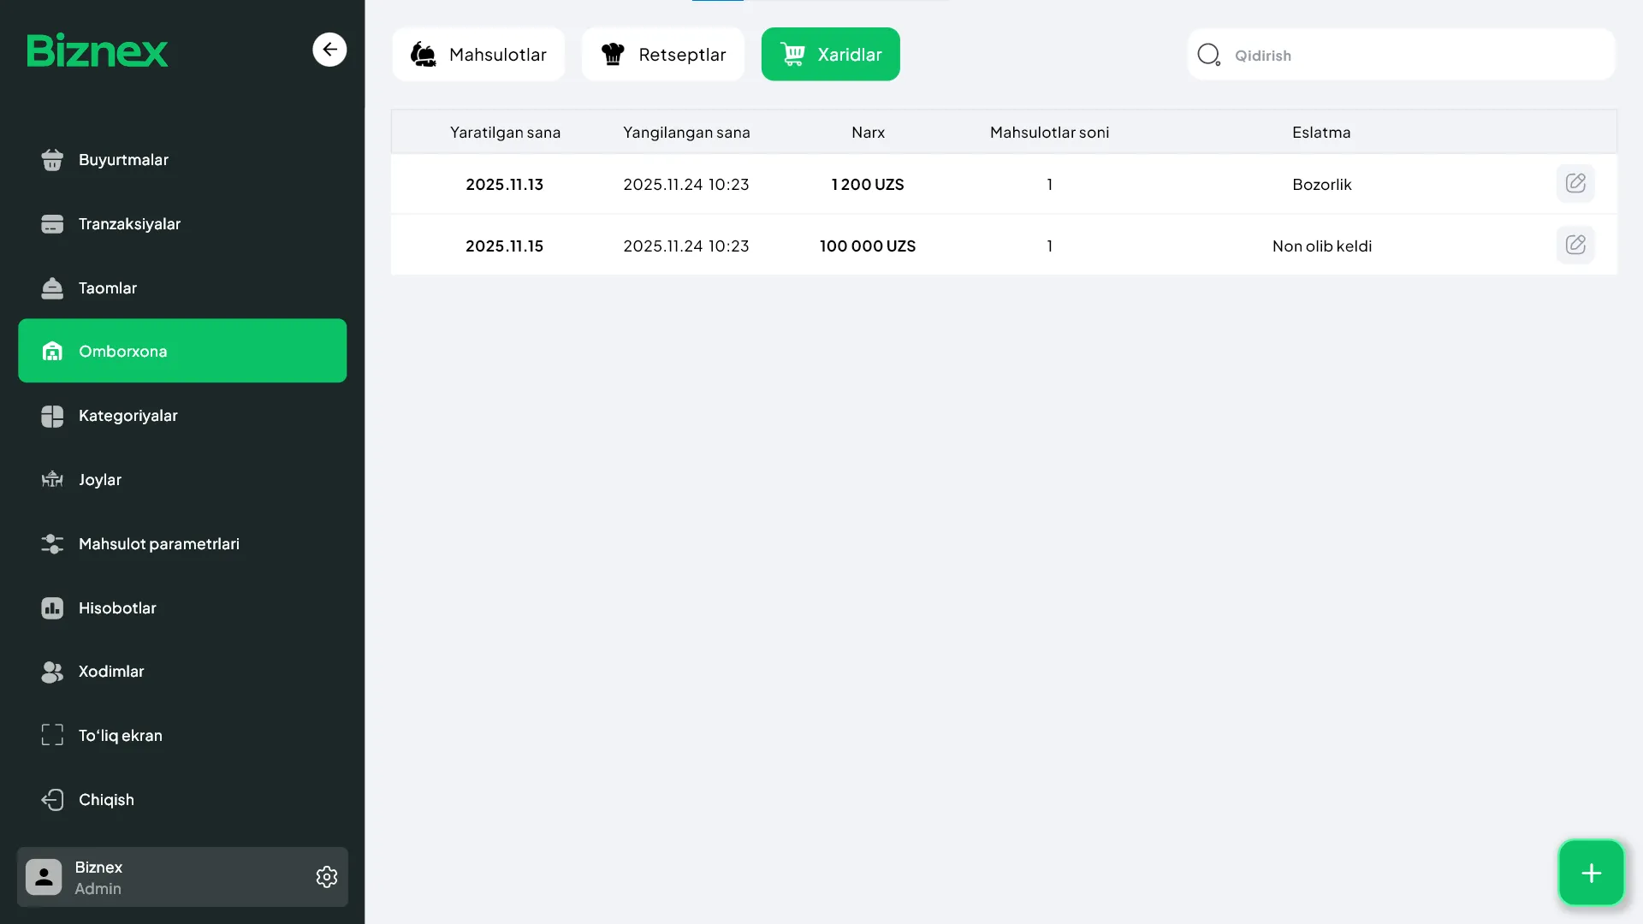
Task: Edit the Non olib keldi purchase
Action: [x=1575, y=246]
